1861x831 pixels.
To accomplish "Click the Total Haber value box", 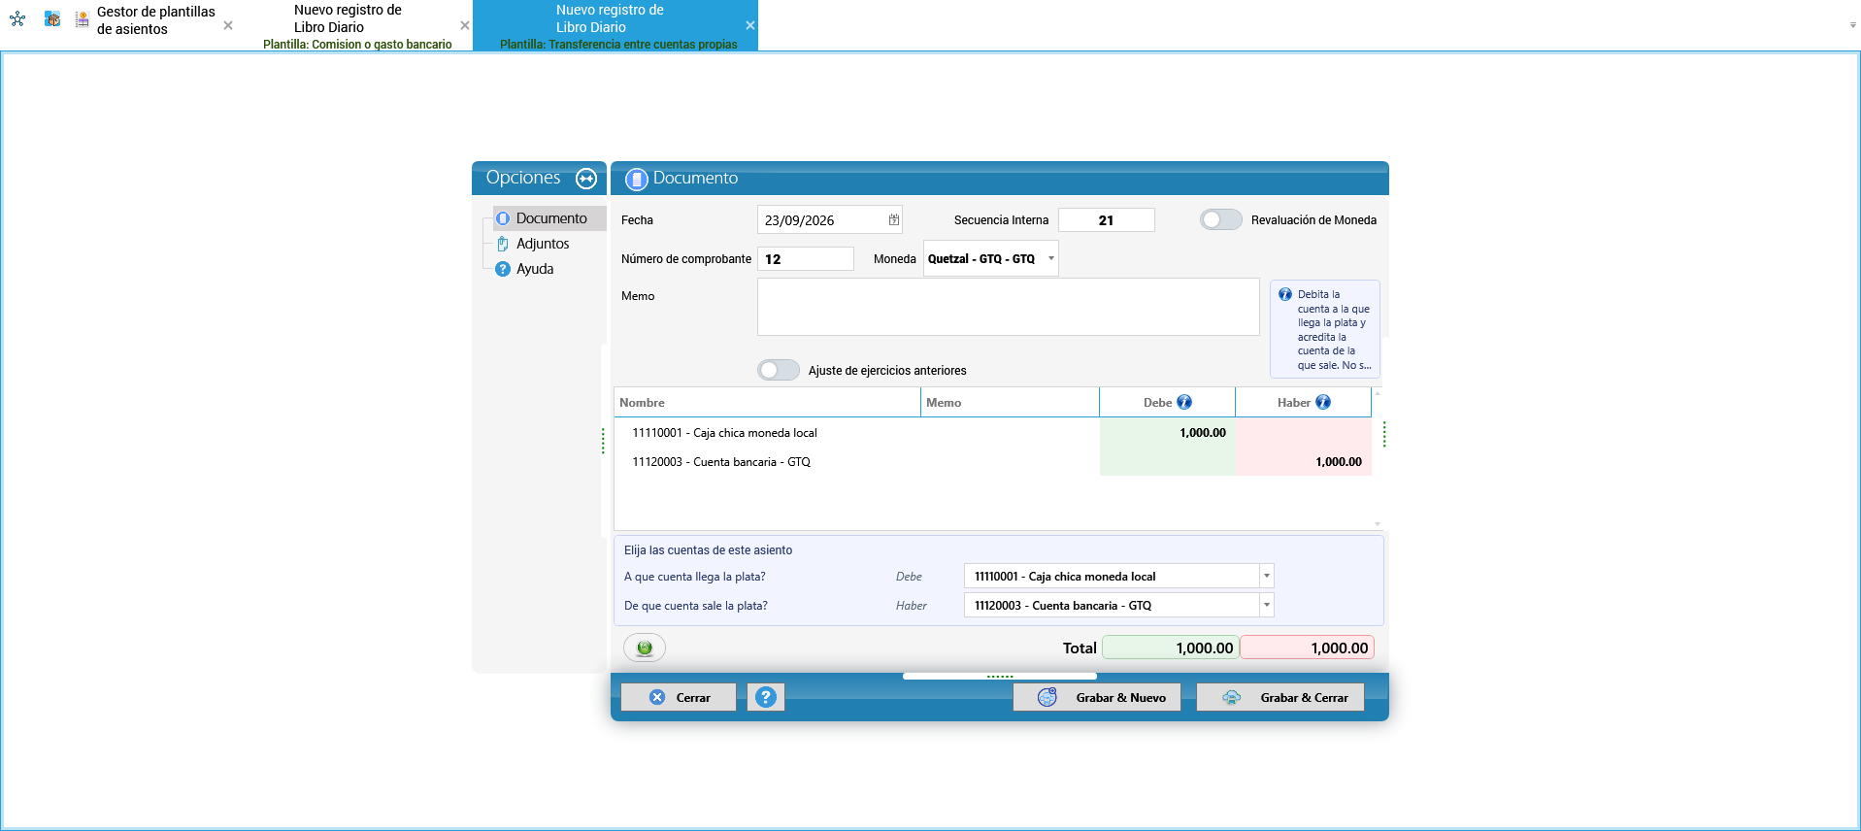I will [1307, 648].
